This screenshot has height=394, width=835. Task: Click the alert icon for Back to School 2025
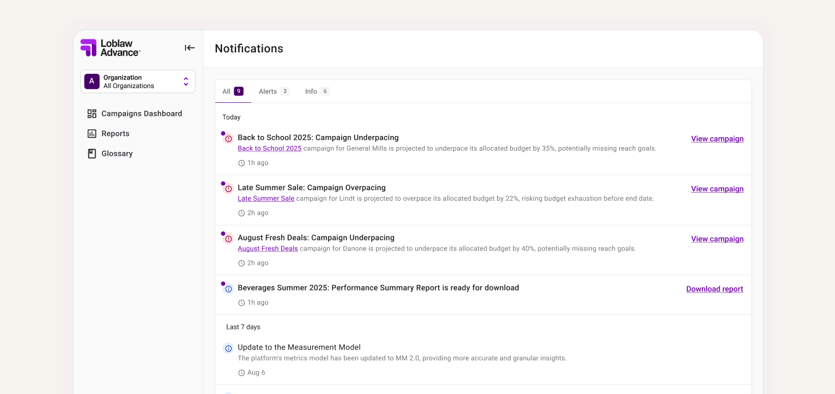click(228, 139)
